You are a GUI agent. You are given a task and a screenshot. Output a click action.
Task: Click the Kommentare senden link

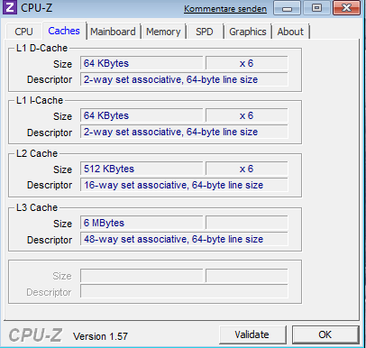(225, 9)
